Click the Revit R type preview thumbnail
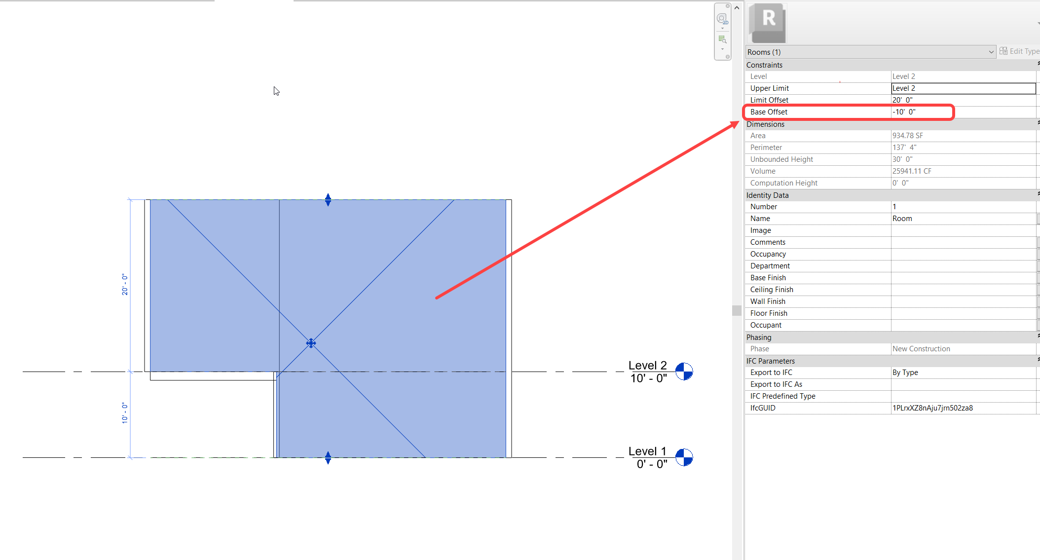This screenshot has width=1040, height=560. pyautogui.click(x=767, y=23)
